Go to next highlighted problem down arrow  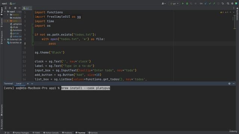pos(234,12)
